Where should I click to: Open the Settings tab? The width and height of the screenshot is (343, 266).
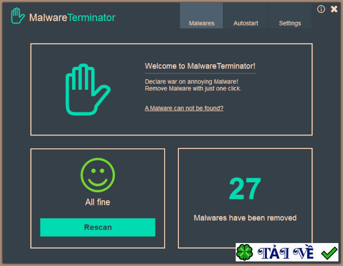(x=290, y=16)
